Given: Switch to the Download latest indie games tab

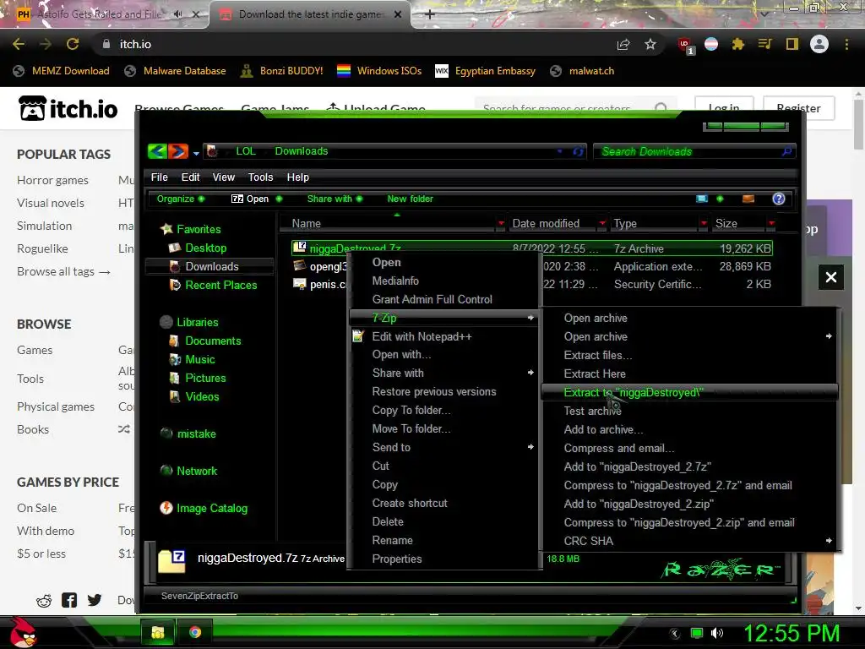Looking at the screenshot, I should (x=310, y=14).
